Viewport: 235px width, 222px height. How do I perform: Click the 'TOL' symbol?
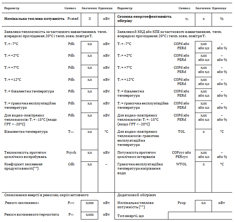coord(181,132)
